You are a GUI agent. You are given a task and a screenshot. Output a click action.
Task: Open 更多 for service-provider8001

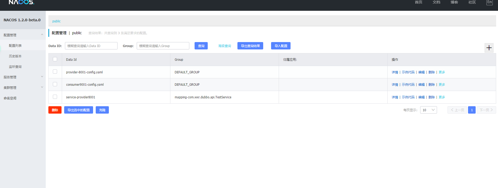(442, 97)
